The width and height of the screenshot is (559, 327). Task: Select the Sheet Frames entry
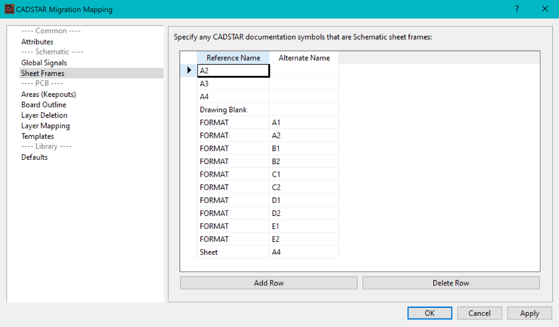point(91,73)
